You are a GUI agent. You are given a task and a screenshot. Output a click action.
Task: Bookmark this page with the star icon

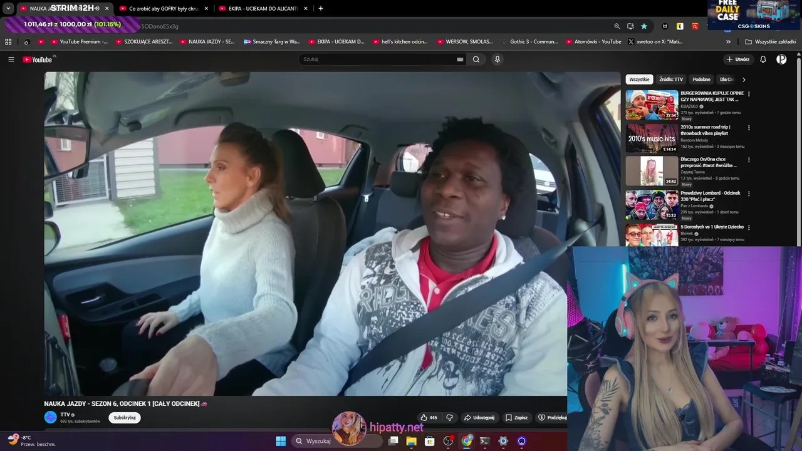click(644, 26)
